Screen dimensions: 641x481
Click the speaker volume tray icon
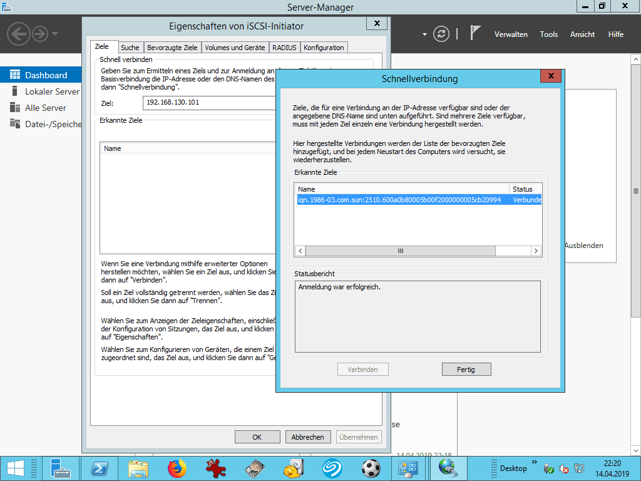pyautogui.click(x=564, y=468)
